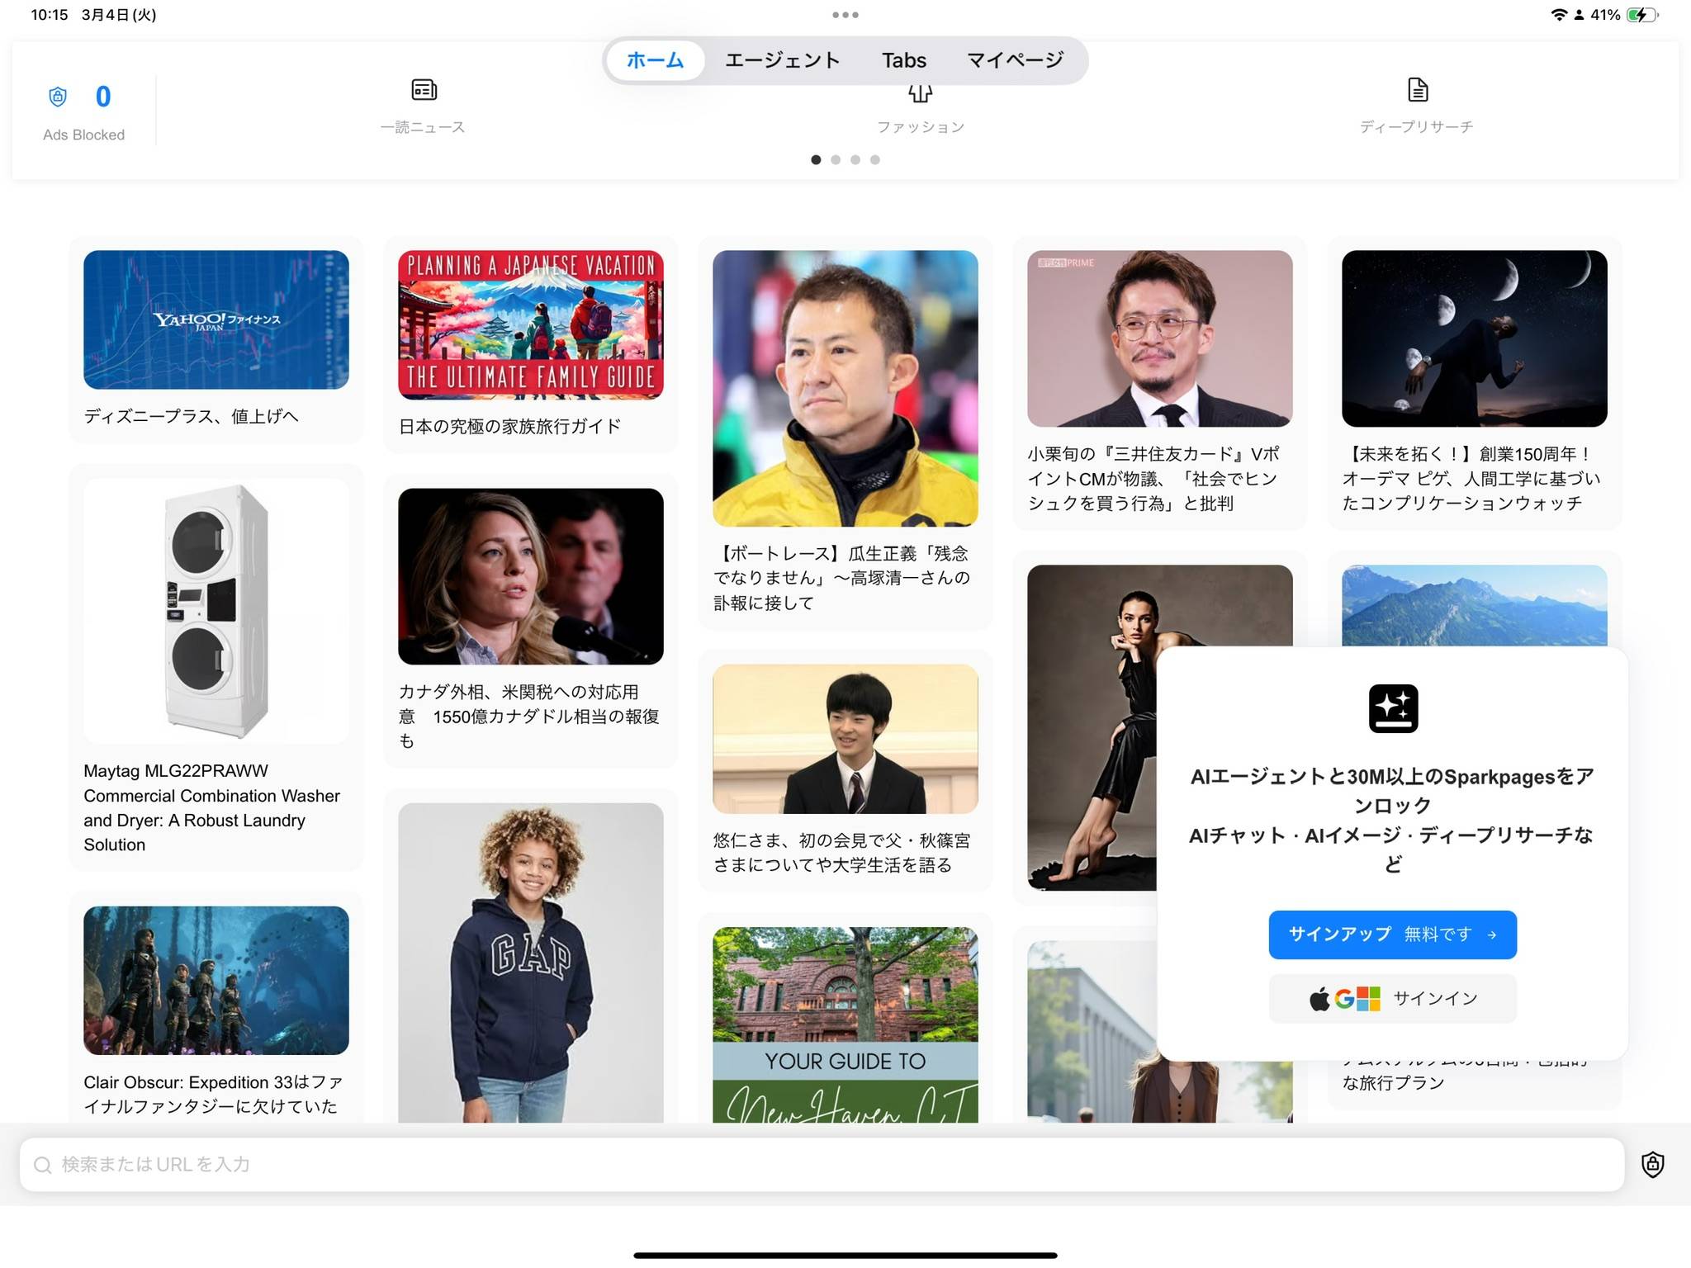Viewport: 1691px width, 1268px height.
Task: Go to the マイページ tab
Action: point(1015,60)
